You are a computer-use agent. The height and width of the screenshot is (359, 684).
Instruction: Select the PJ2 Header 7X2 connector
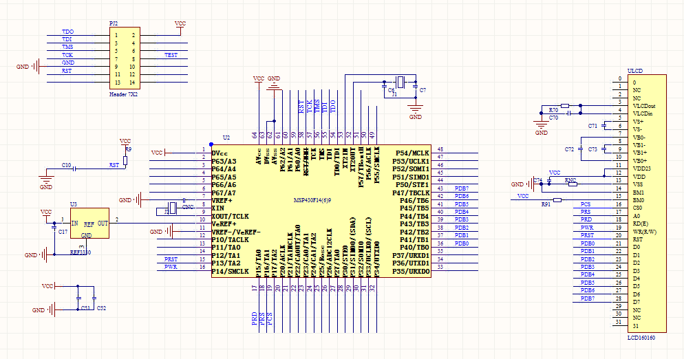click(x=125, y=58)
